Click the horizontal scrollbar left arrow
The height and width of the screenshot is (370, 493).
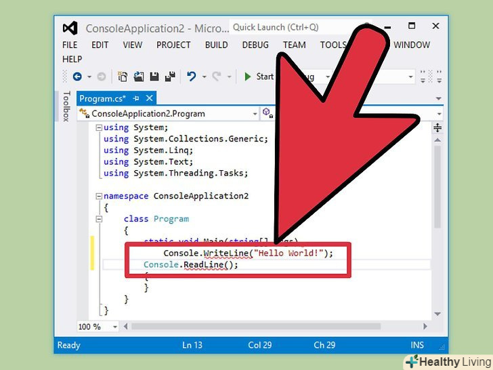click(x=126, y=326)
